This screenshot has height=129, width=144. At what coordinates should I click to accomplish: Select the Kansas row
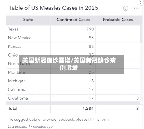pyautogui.click(x=73, y=47)
